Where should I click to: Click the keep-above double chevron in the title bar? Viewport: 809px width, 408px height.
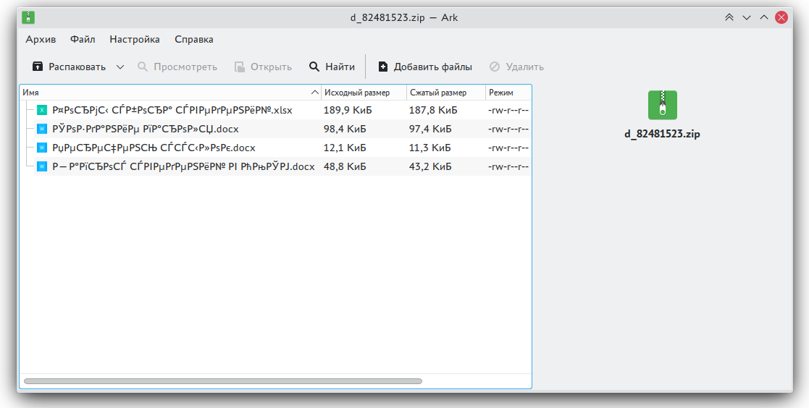[x=729, y=17]
